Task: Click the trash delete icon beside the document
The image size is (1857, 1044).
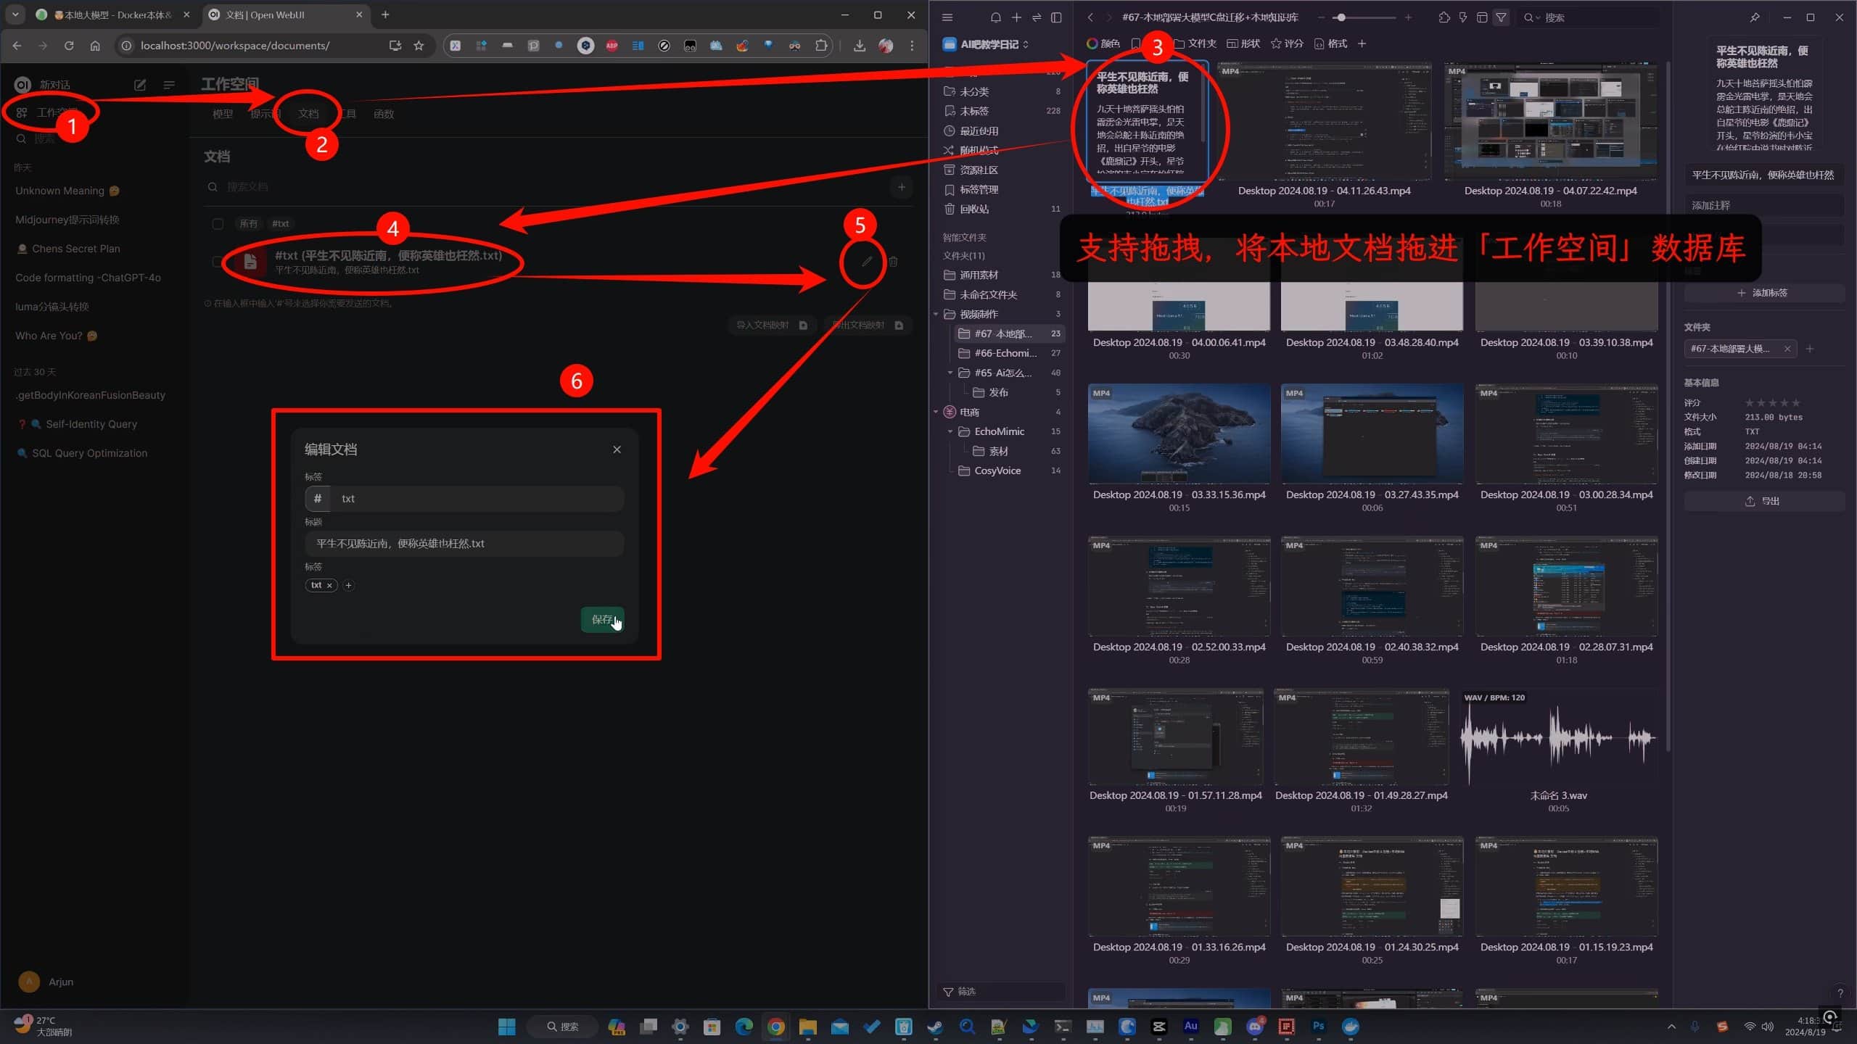Action: coord(894,262)
